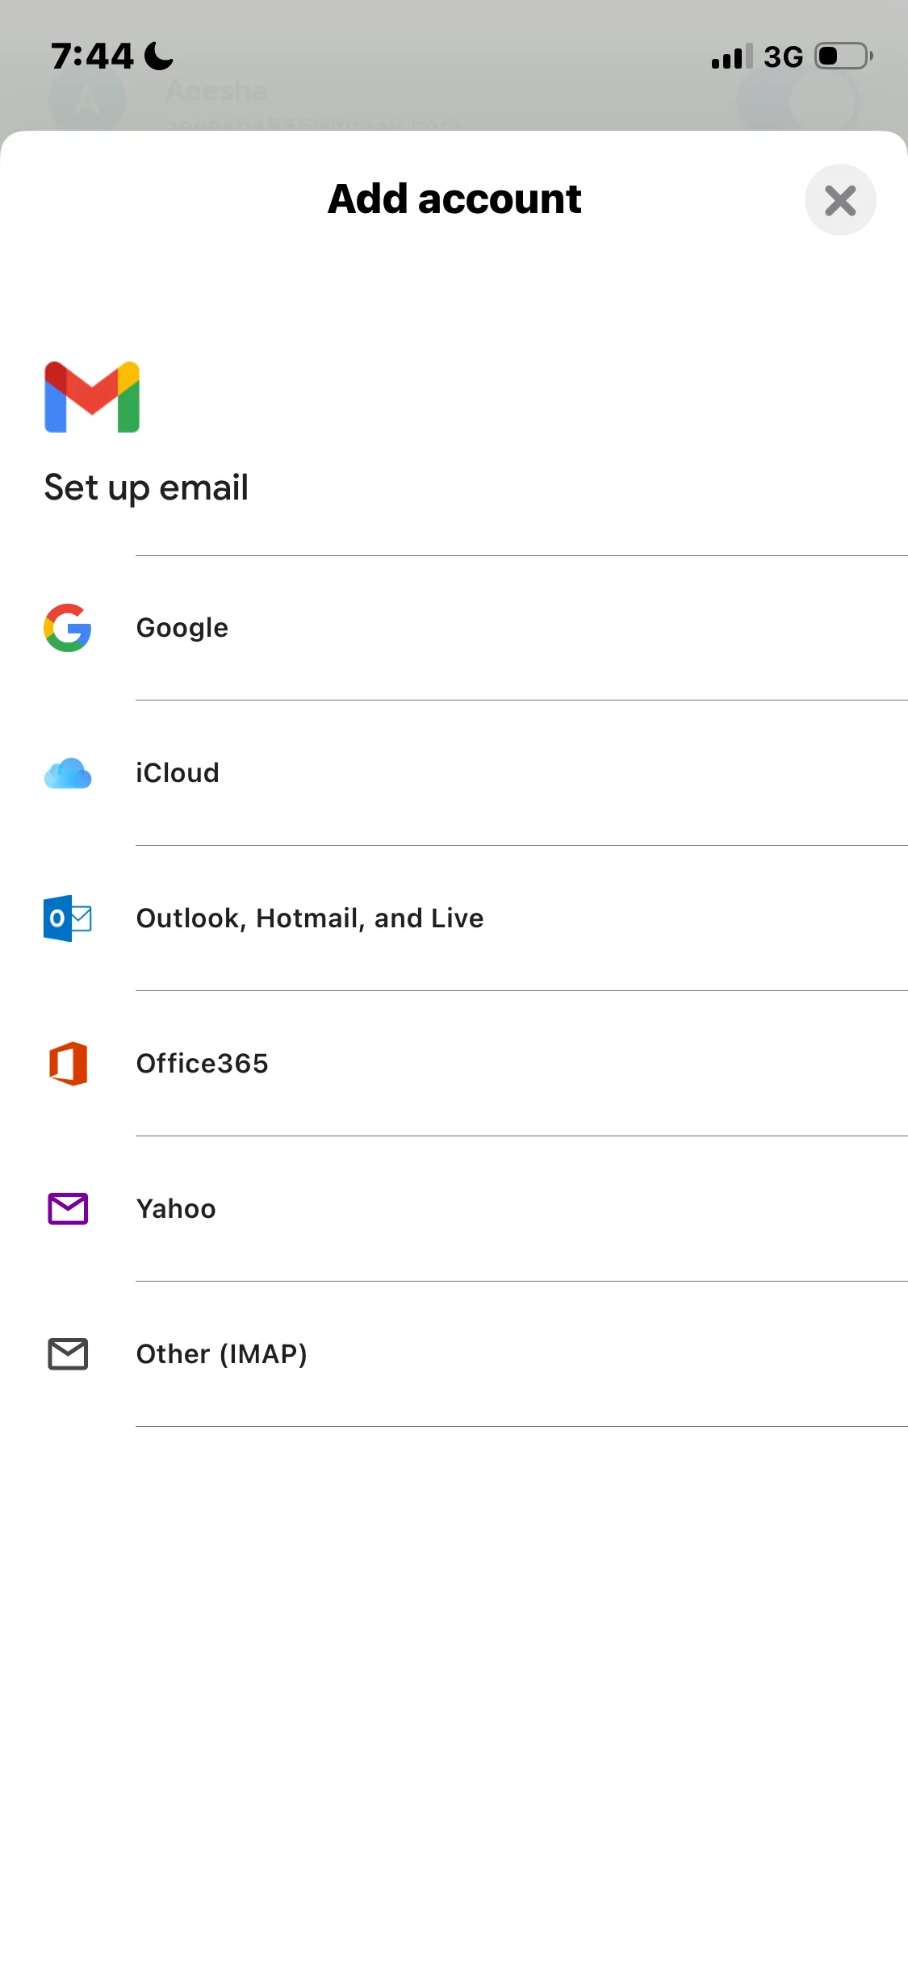Tap the Add account title
This screenshot has height=1966, width=908.
tap(454, 199)
